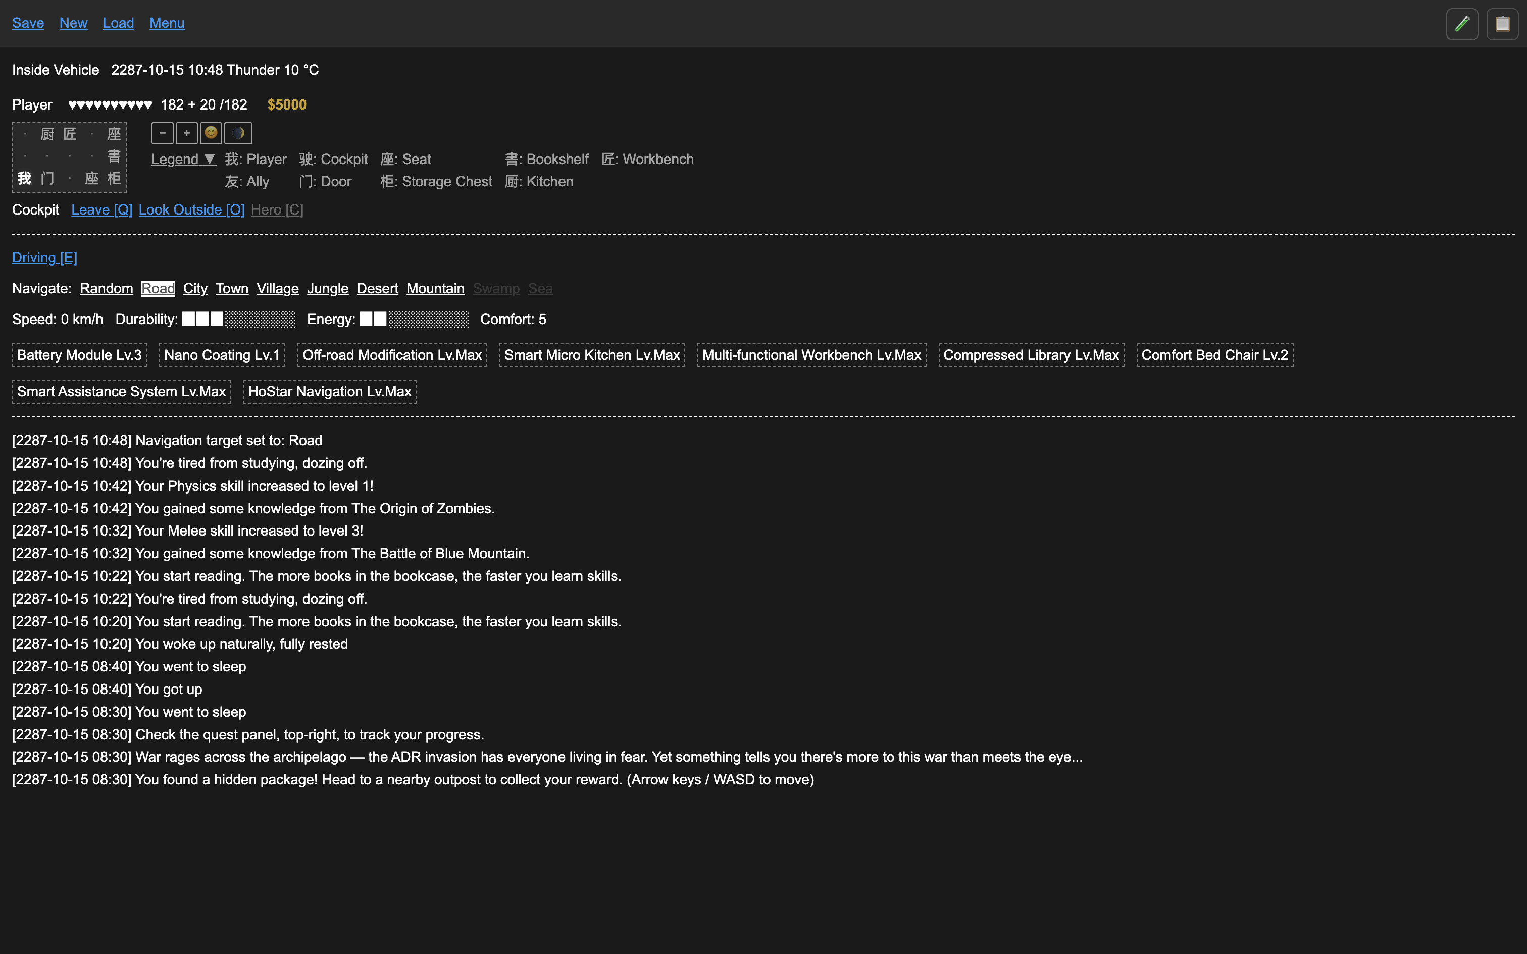Viewport: 1527px width, 954px height.
Task: Zoom out the map with minus button
Action: click(162, 133)
